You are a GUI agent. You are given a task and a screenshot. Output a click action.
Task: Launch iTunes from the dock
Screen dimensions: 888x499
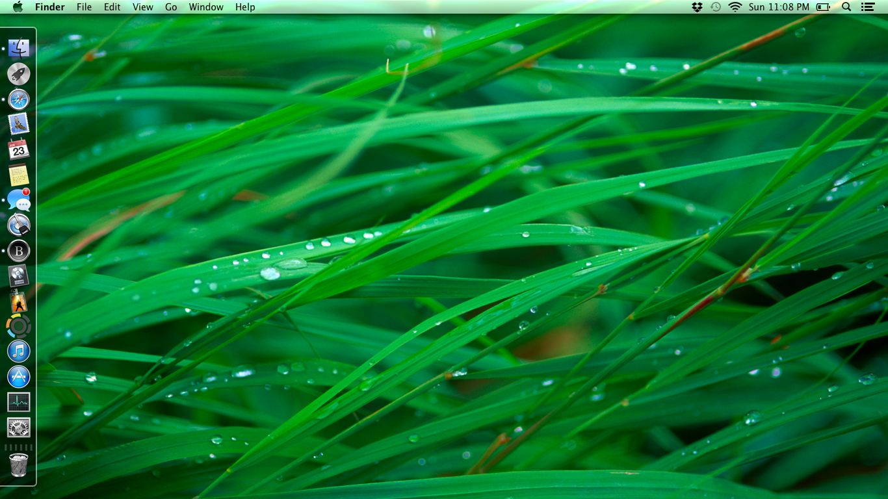click(19, 352)
